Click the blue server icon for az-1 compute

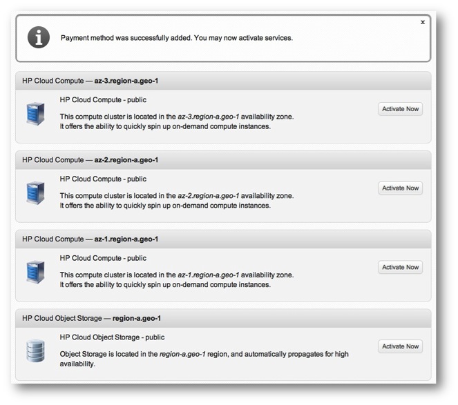(x=35, y=272)
